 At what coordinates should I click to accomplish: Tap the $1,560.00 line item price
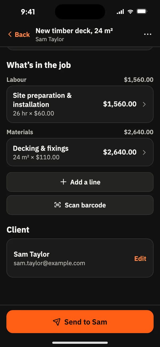pos(120,104)
